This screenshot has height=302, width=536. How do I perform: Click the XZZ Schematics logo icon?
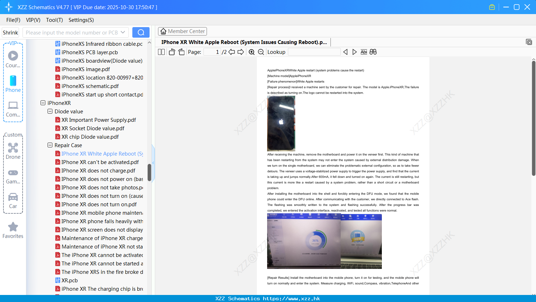pos(9,7)
